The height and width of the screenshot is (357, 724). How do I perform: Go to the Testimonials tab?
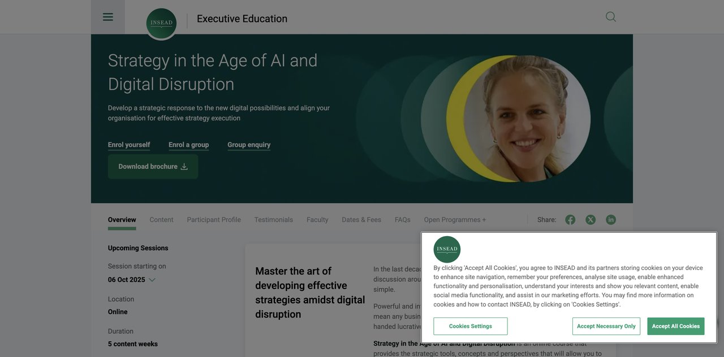[x=274, y=220]
